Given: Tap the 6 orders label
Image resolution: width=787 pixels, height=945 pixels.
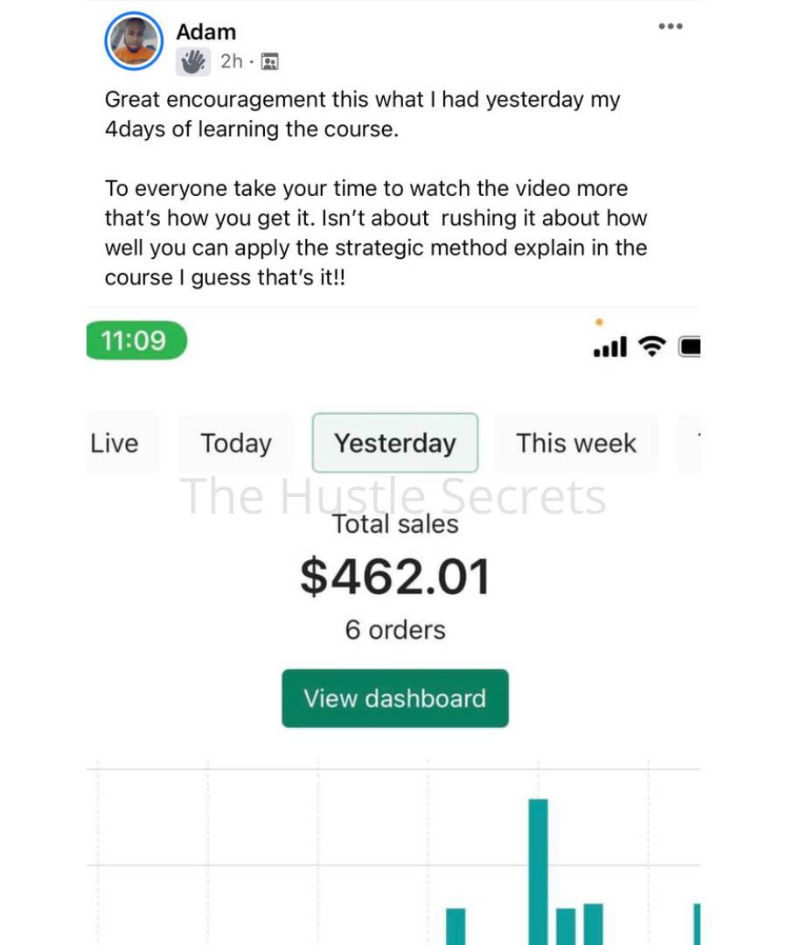Looking at the screenshot, I should click(395, 630).
